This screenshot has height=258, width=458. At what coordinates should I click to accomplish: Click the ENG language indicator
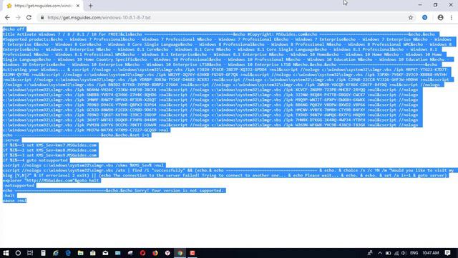point(414,253)
